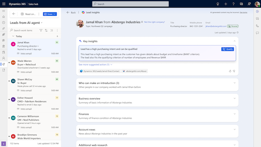Open the phone dialer in right rail

pyautogui.click(x=257, y=26)
